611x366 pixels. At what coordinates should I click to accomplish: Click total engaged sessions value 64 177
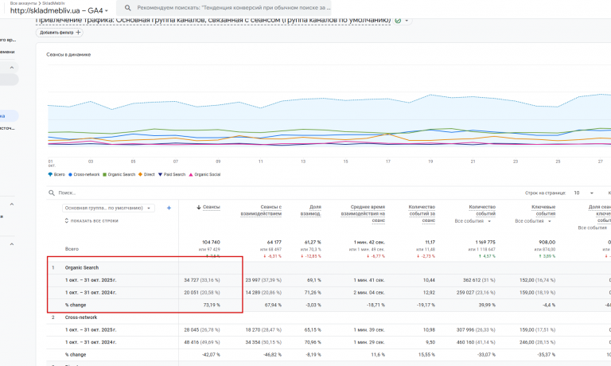(274, 243)
